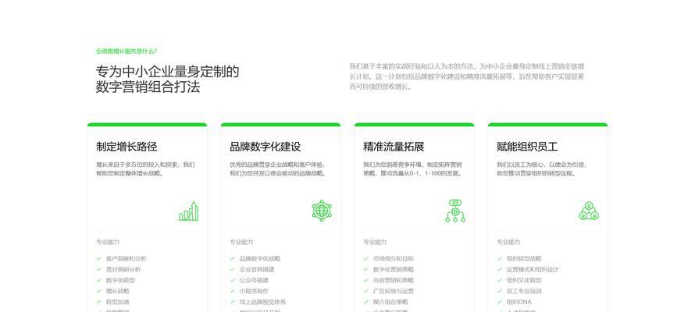The height and width of the screenshot is (312, 695).
Task: Click the headline line 数字营销组合打法
Action: pos(148,87)
